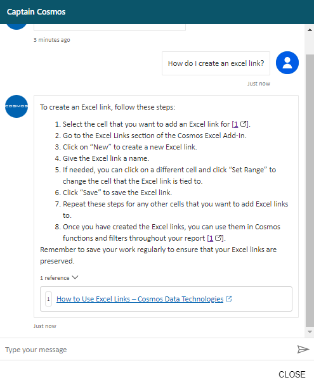Screen dimensions: 314x387
Task: Click the user avatar icon beside the question
Action: [x=287, y=63]
